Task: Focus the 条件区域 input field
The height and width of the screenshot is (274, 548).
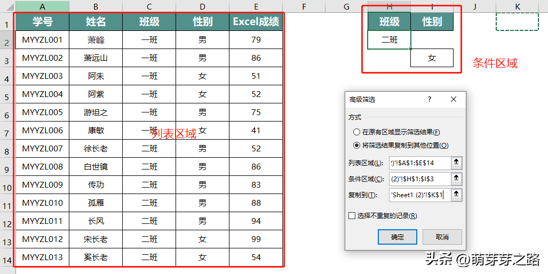Action: tap(420, 179)
